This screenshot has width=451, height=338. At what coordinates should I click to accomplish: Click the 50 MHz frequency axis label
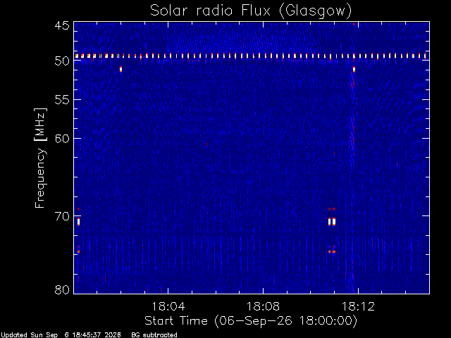pos(62,61)
